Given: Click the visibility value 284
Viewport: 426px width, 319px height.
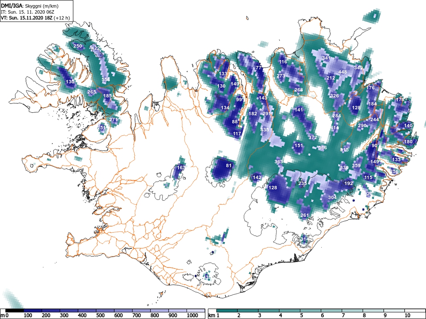Looking at the screenshot, I should 337,116.
